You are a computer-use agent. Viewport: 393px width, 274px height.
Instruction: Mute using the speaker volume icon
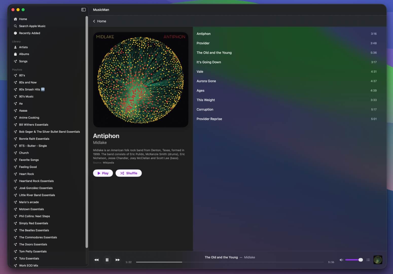[x=341, y=260]
